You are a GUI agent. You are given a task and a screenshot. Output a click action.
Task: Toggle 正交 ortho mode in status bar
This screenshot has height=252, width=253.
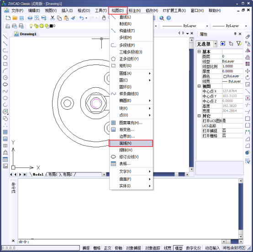(x=108, y=248)
